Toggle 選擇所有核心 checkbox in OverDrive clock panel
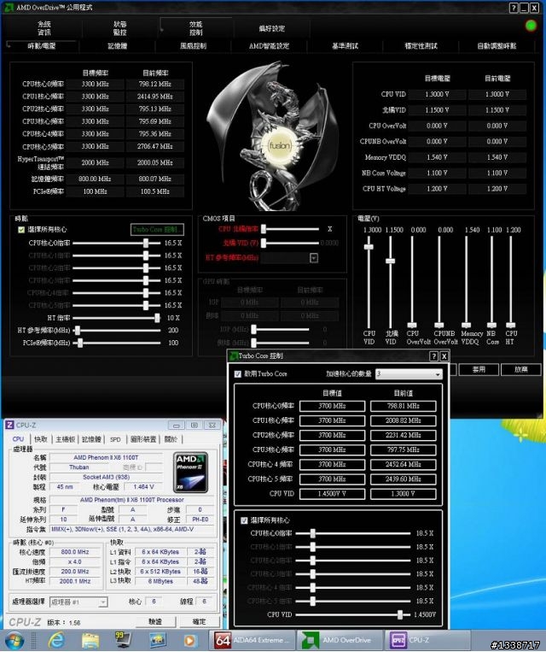The image size is (546, 652). (21, 230)
